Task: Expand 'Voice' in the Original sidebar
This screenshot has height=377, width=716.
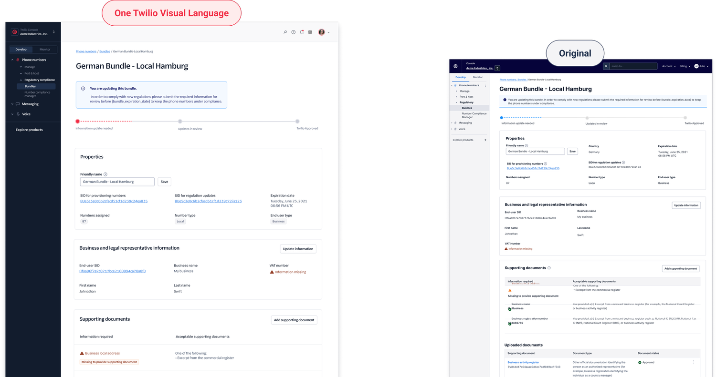Action: (x=452, y=129)
